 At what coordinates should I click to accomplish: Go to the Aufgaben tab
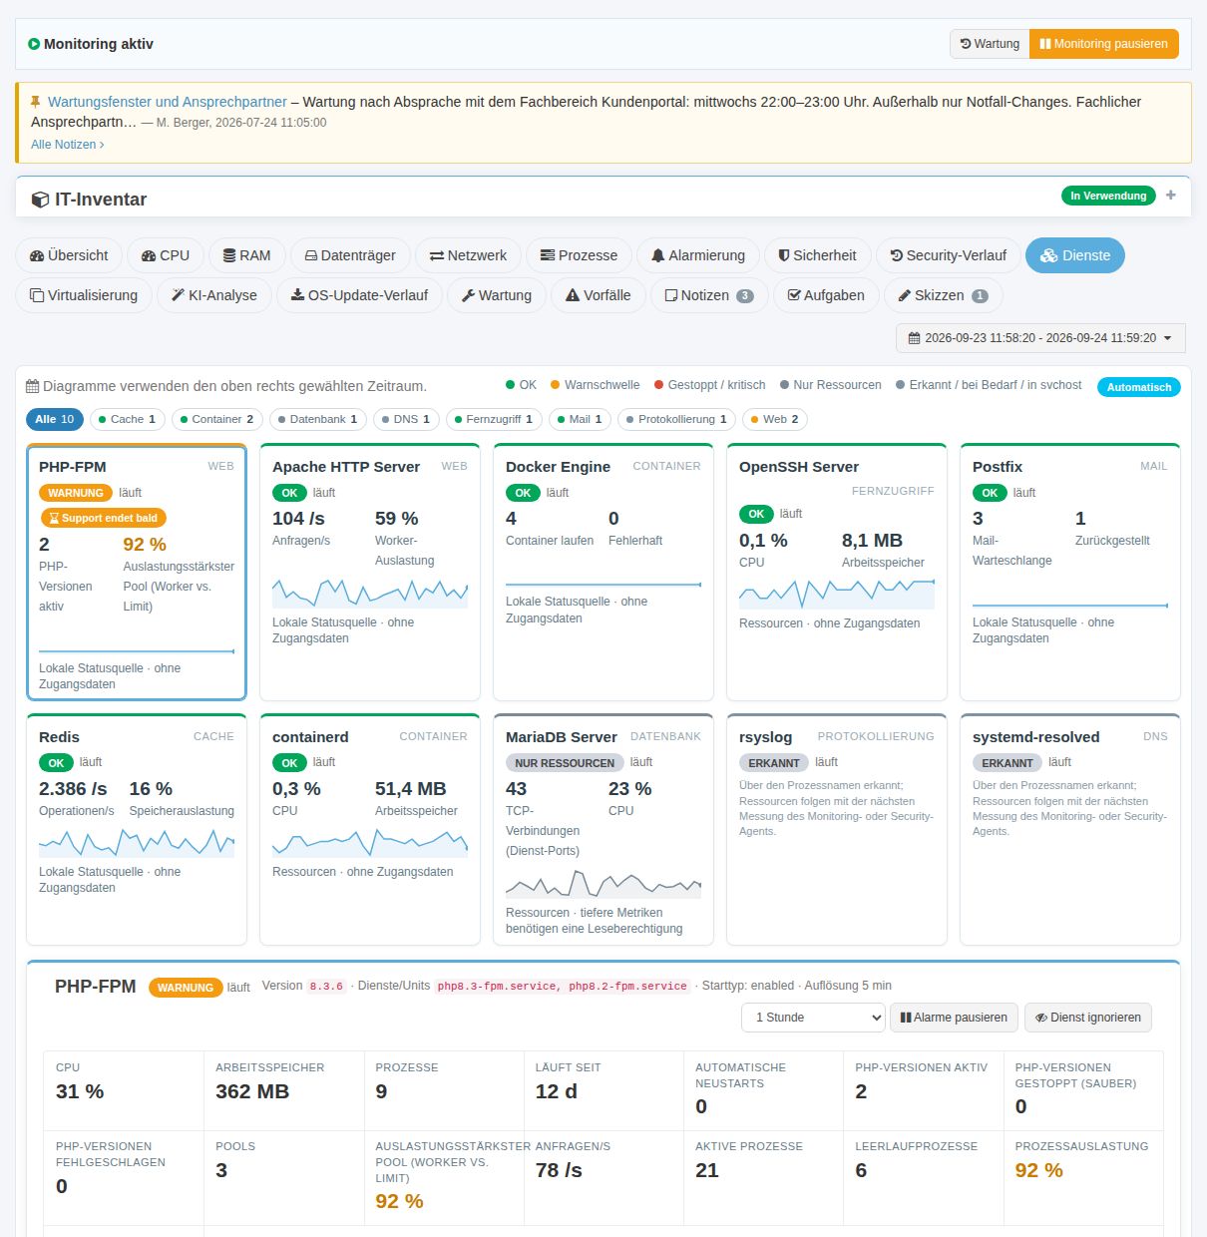click(826, 295)
